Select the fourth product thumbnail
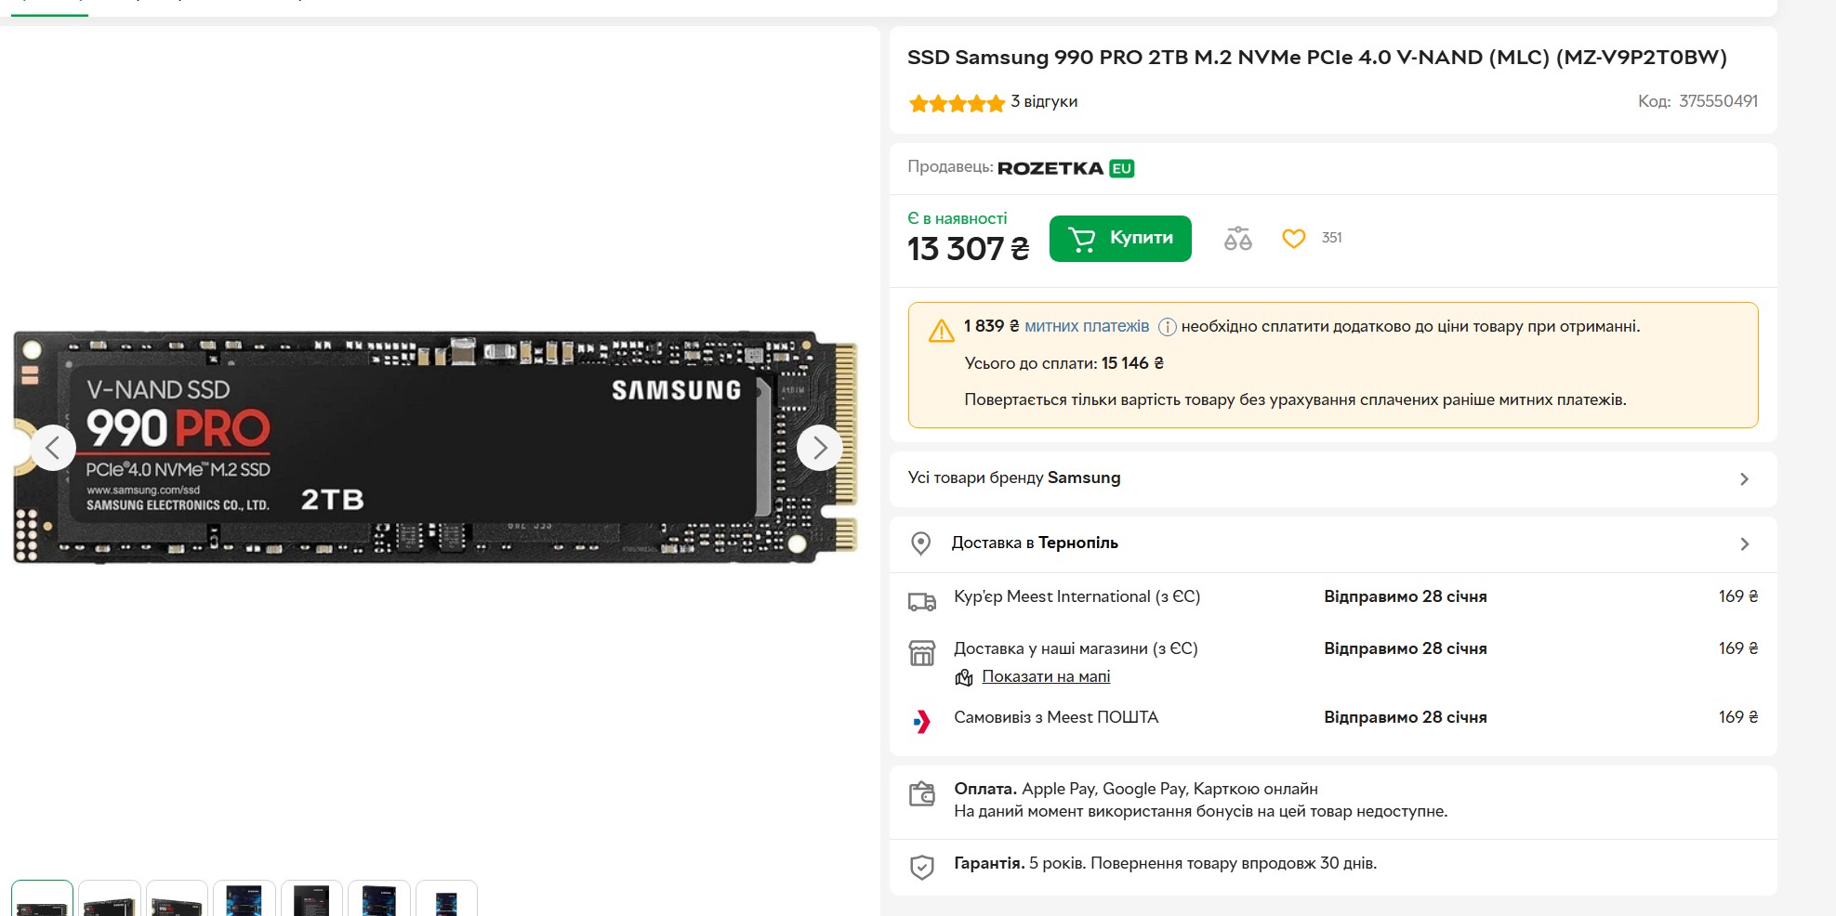Image resolution: width=1836 pixels, height=916 pixels. click(x=244, y=898)
